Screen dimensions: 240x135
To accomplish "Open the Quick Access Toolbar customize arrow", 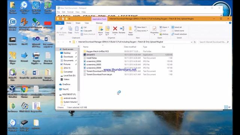I will 69,19.
